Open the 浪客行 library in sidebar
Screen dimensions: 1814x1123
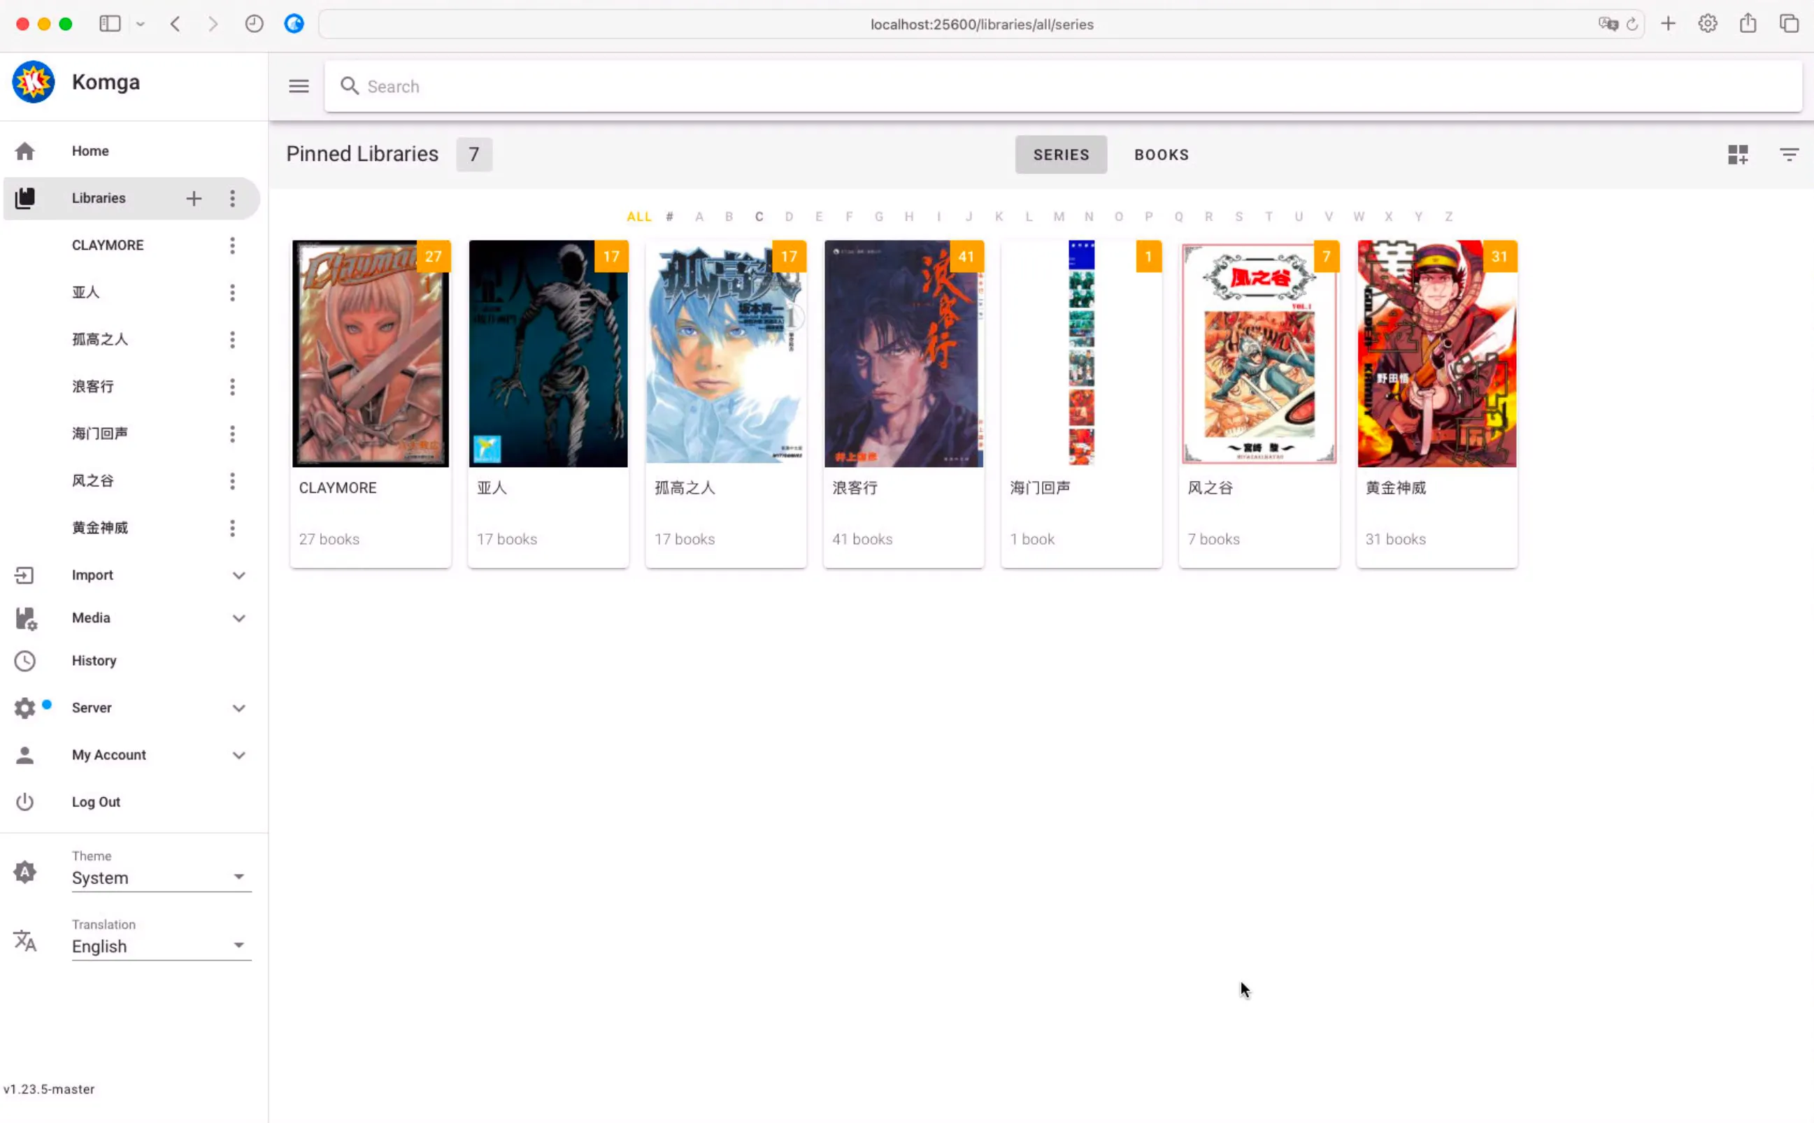click(x=93, y=386)
